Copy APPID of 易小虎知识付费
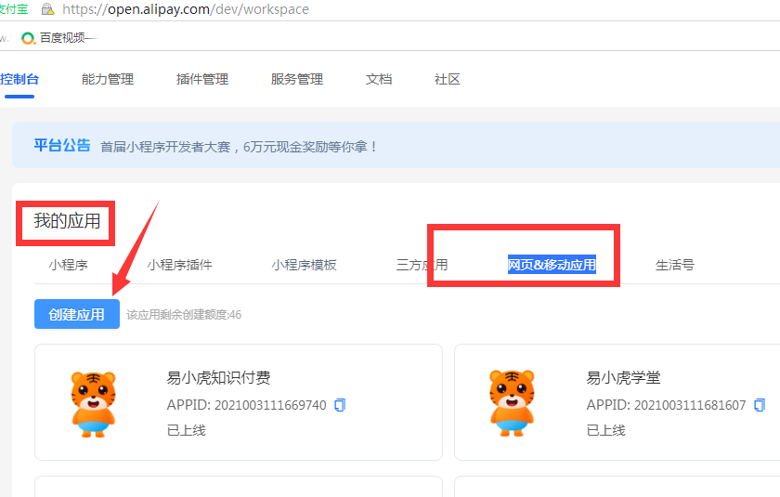This screenshot has width=780, height=497. tap(340, 405)
